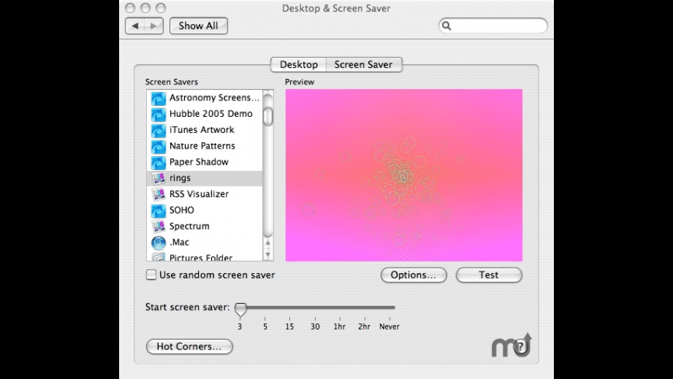Go forward with the right arrow button
The image size is (673, 379).
coord(154,26)
